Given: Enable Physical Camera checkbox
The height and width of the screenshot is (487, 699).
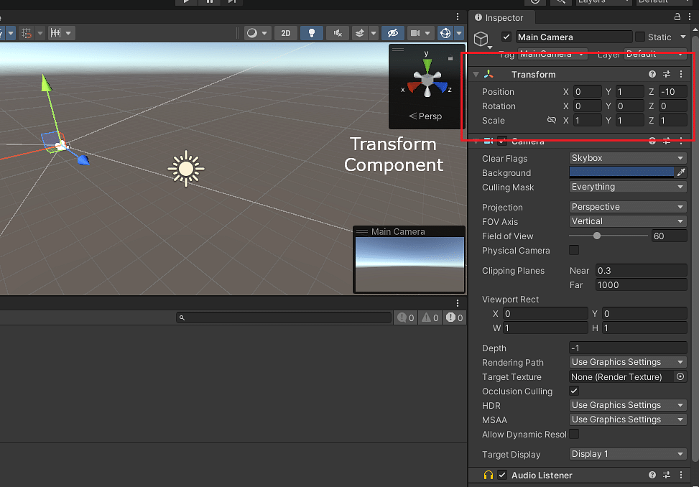Looking at the screenshot, I should click(574, 250).
